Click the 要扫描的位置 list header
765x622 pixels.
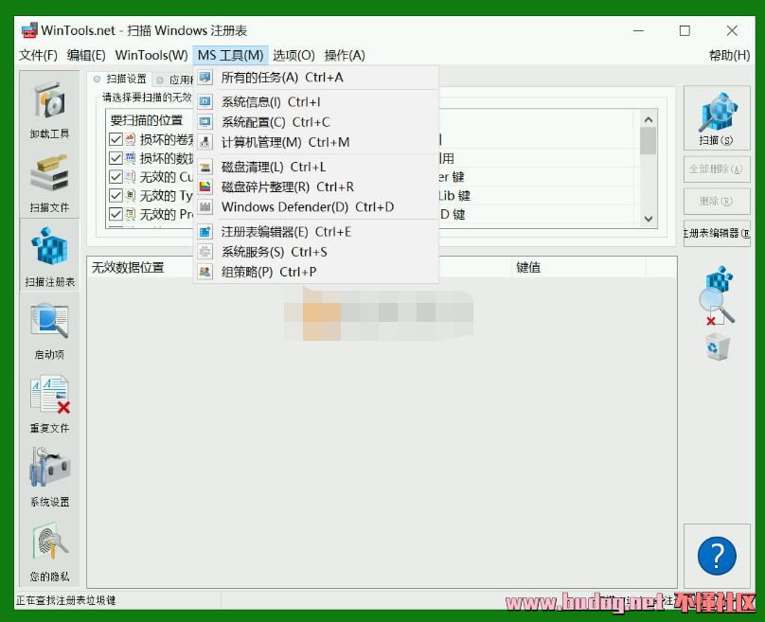tap(147, 120)
